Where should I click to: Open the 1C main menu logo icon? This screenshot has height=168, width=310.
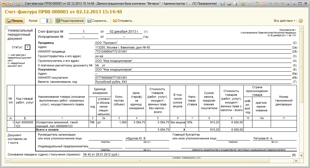pos(4,4)
